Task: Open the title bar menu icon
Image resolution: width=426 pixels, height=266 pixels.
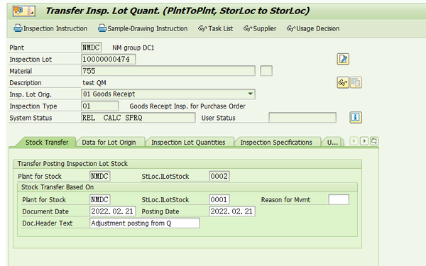Action: point(24,11)
